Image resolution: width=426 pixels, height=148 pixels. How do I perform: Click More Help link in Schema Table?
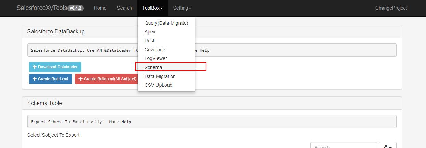[x=120, y=122]
